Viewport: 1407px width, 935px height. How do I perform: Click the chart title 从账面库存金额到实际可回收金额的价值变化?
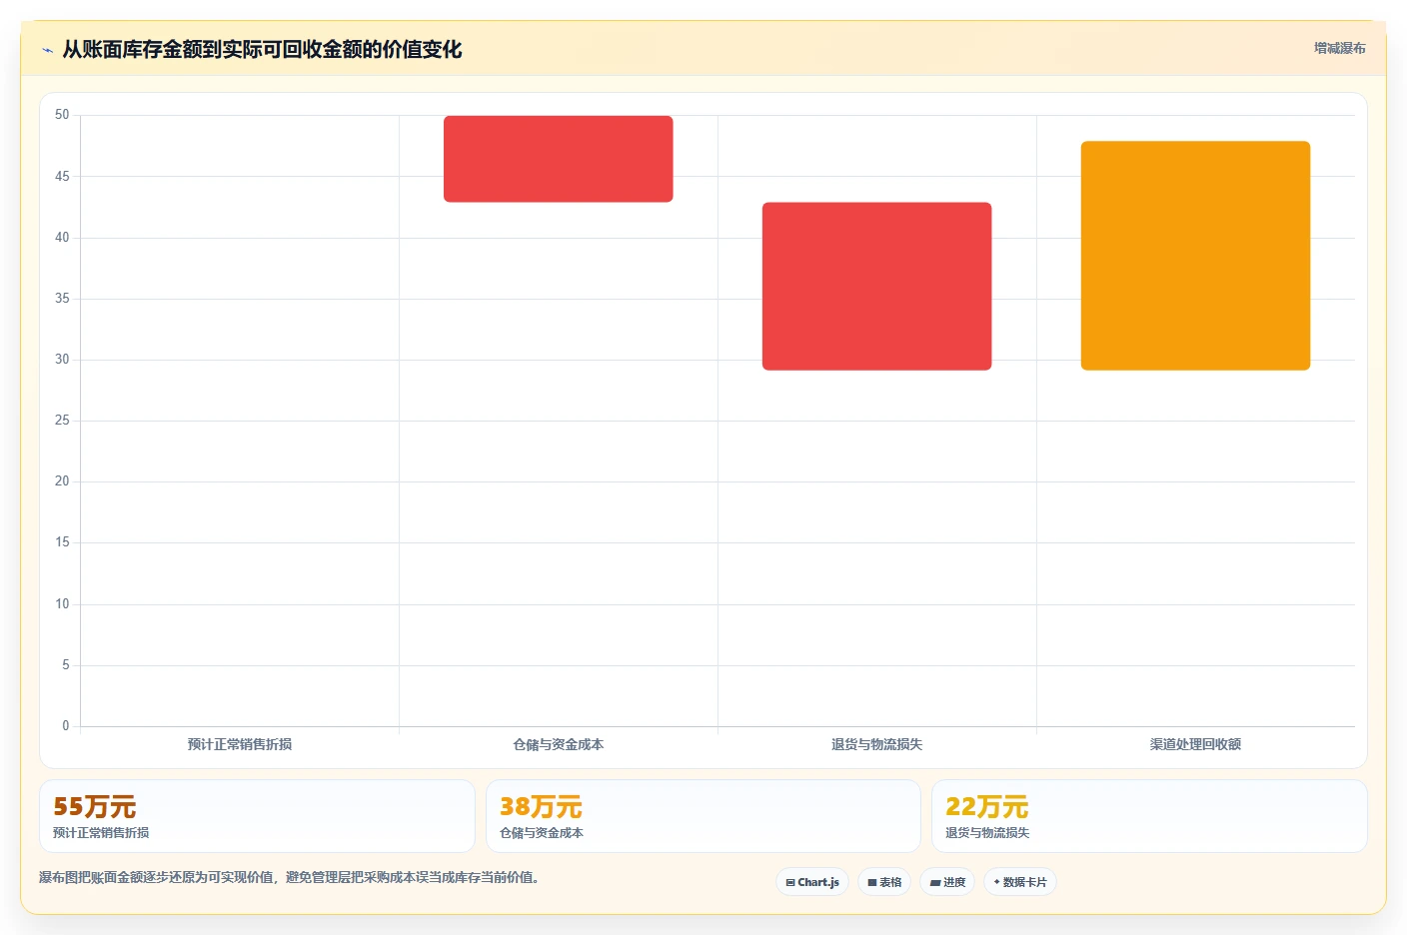click(262, 49)
